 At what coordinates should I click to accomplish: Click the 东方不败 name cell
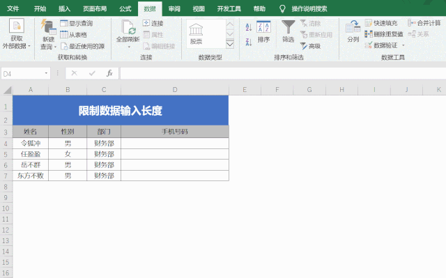click(31, 176)
